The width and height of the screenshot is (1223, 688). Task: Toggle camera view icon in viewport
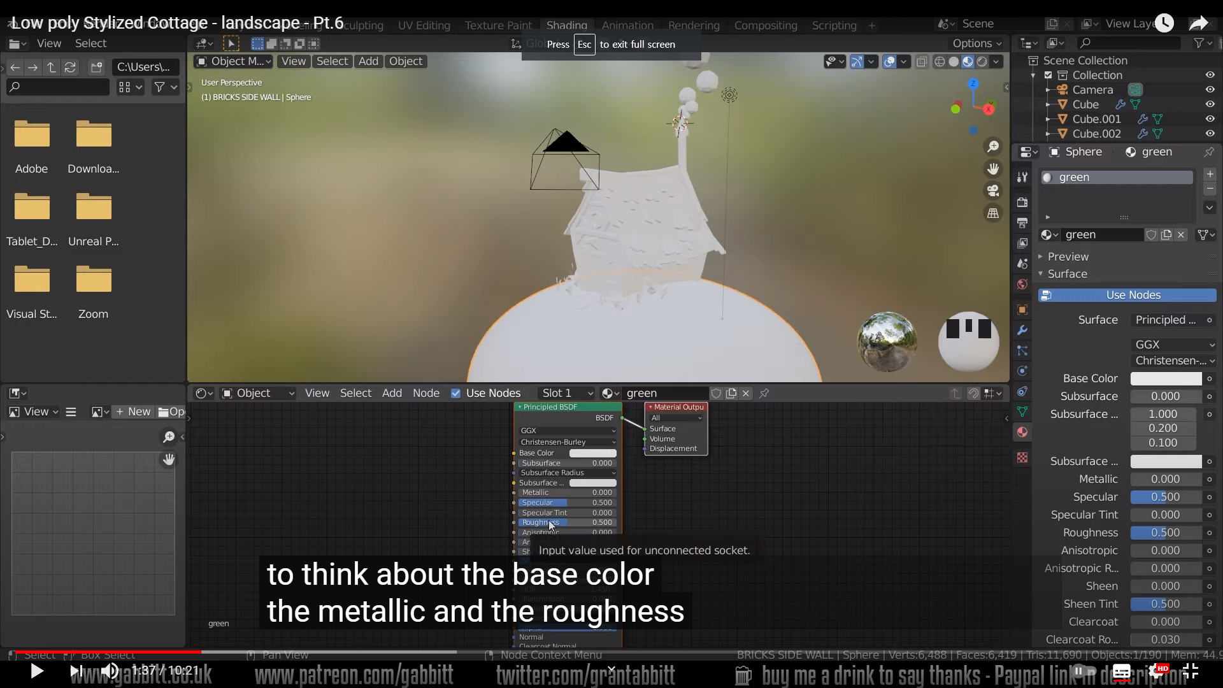pyautogui.click(x=993, y=190)
